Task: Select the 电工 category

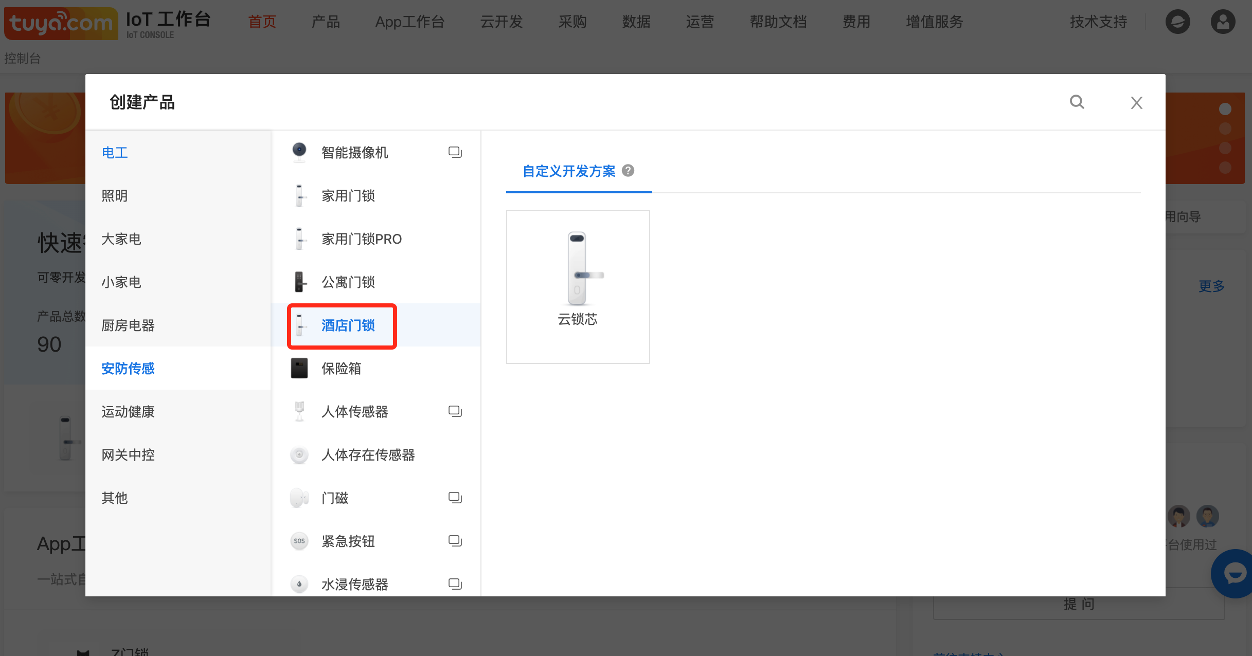Action: point(178,152)
